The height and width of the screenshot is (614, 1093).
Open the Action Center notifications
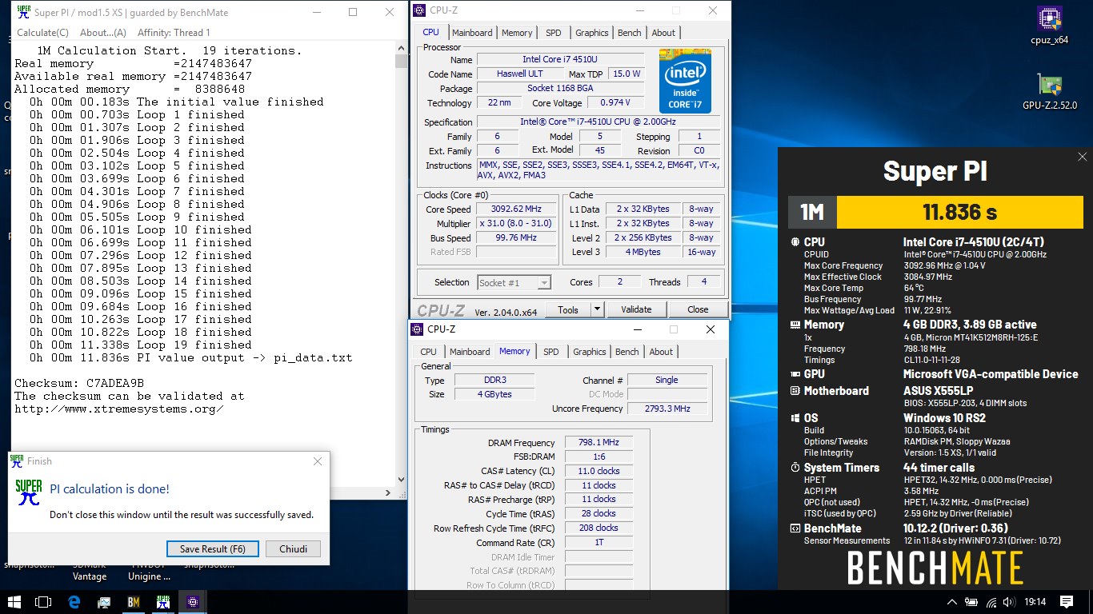(1067, 602)
